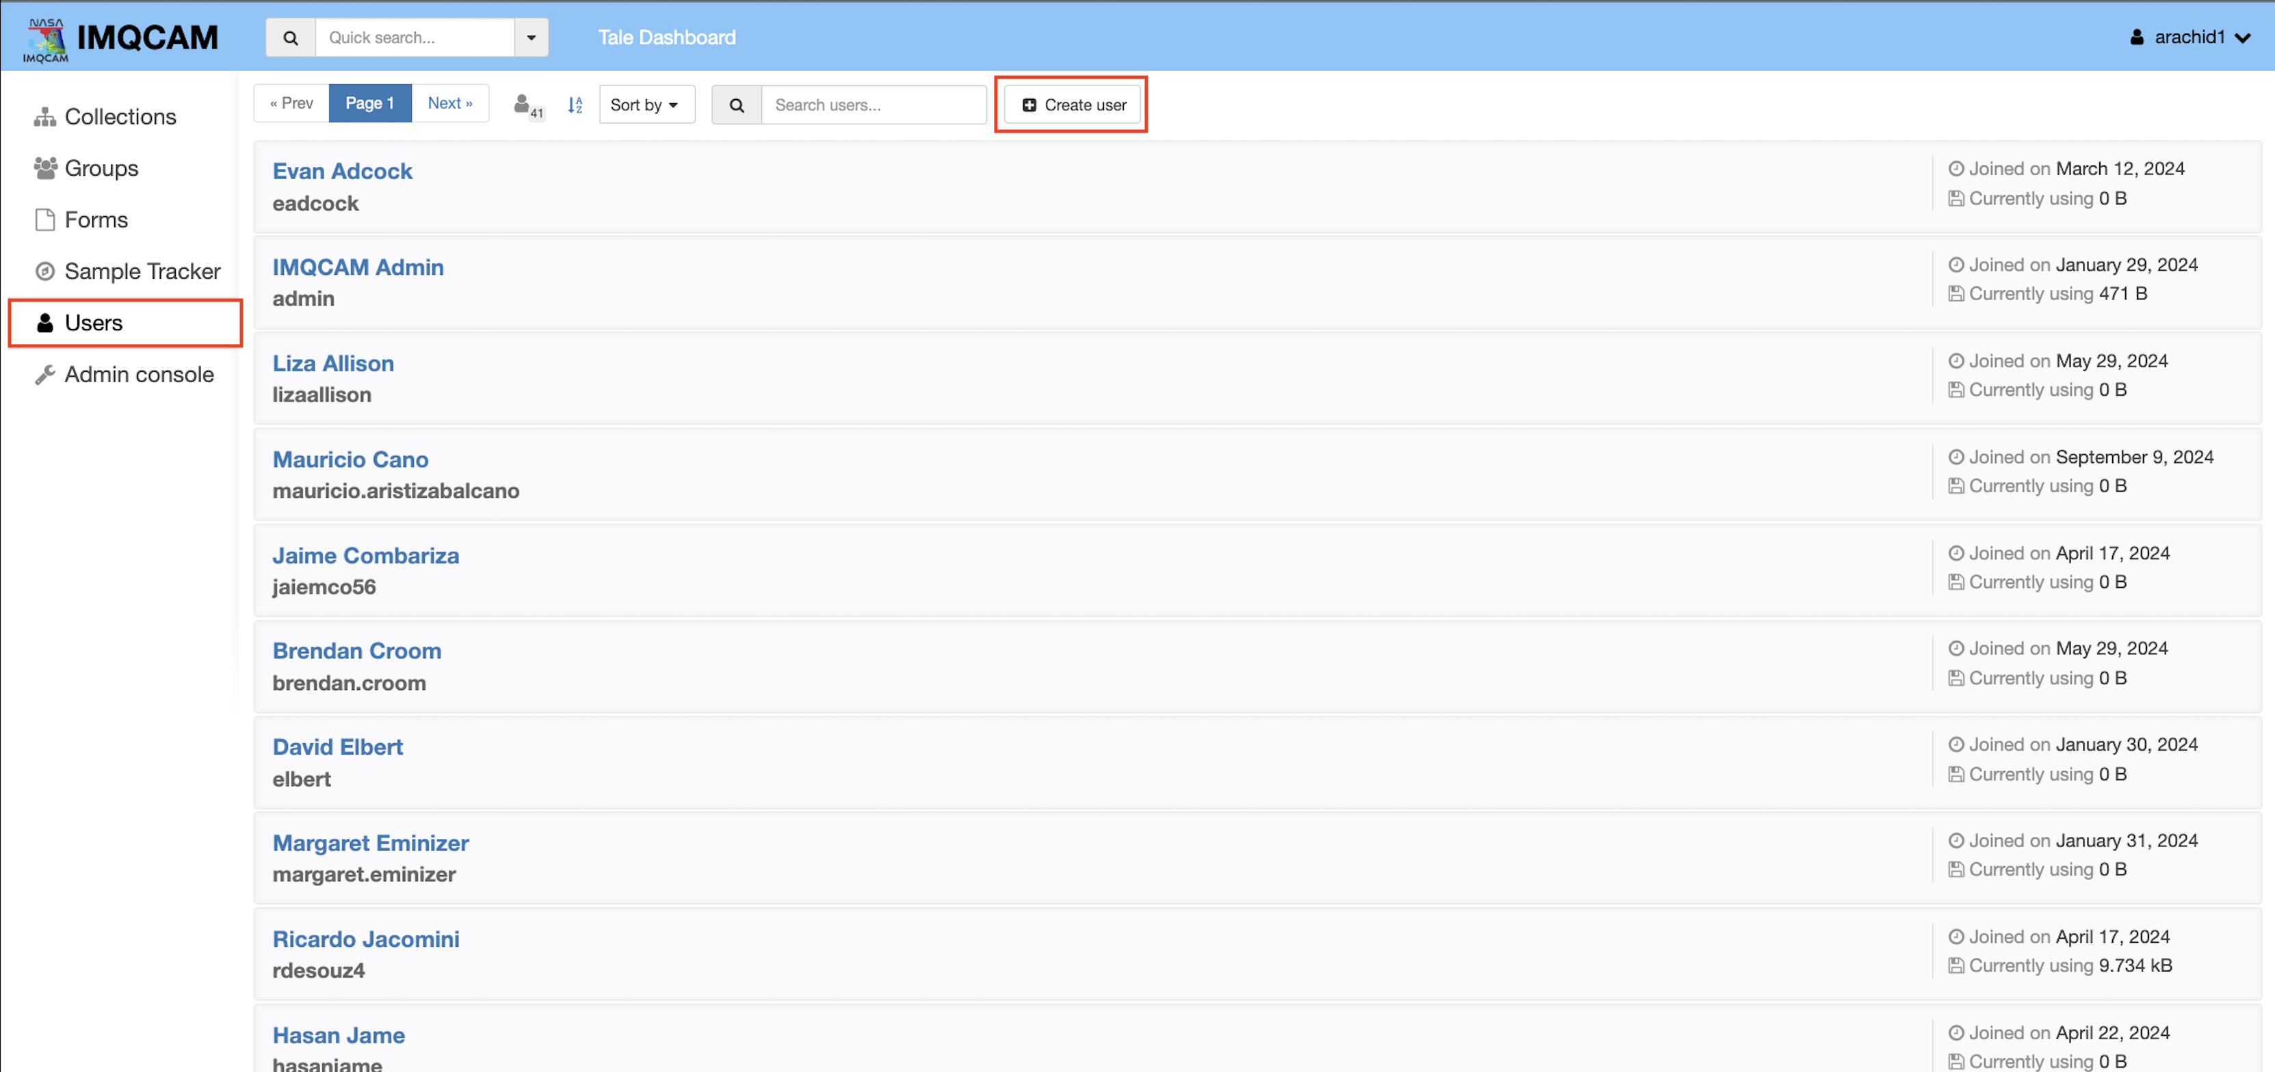
Task: Click the text Joined on January 29, 2024
Action: point(2083,265)
